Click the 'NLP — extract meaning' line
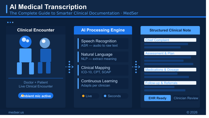 pos(99,59)
